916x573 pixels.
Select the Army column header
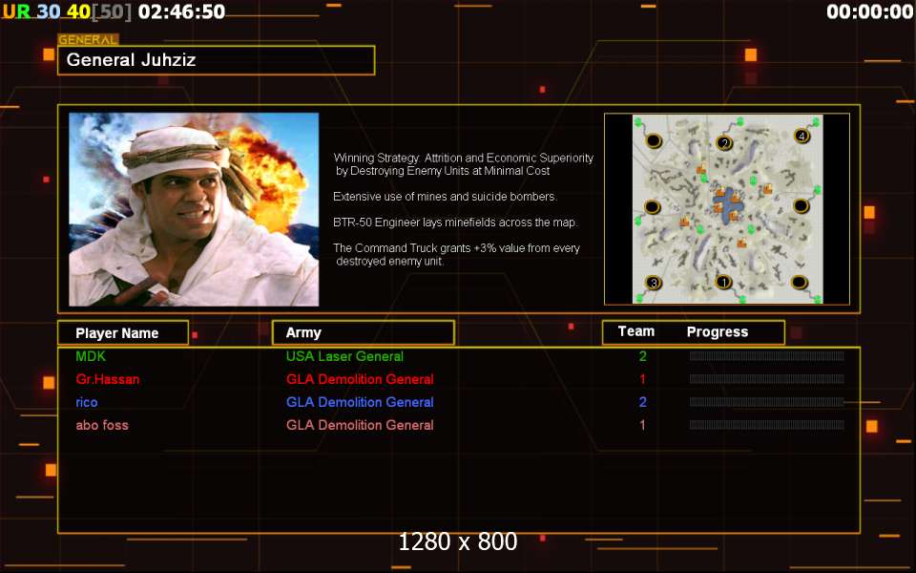[x=364, y=332]
